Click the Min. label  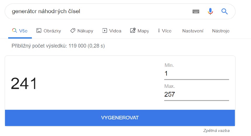pos(169,65)
